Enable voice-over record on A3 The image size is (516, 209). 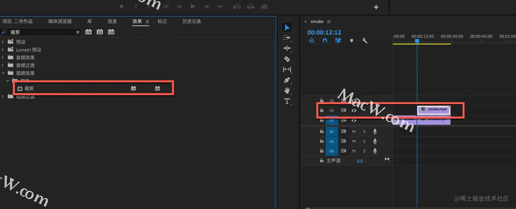point(375,151)
